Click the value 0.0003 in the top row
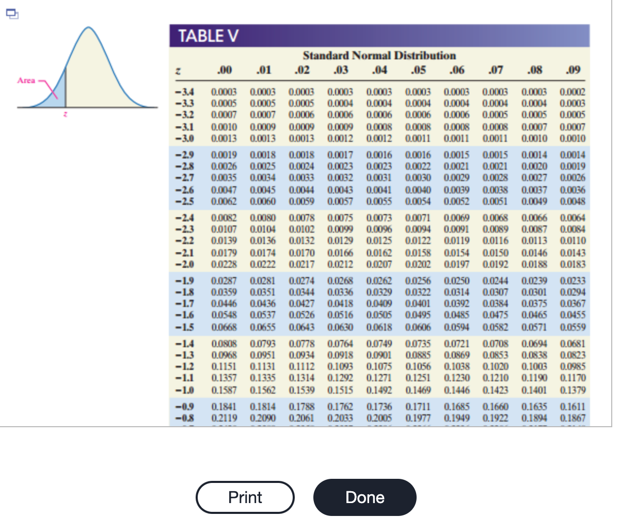This screenshot has width=636, height=517. pyautogui.click(x=225, y=91)
